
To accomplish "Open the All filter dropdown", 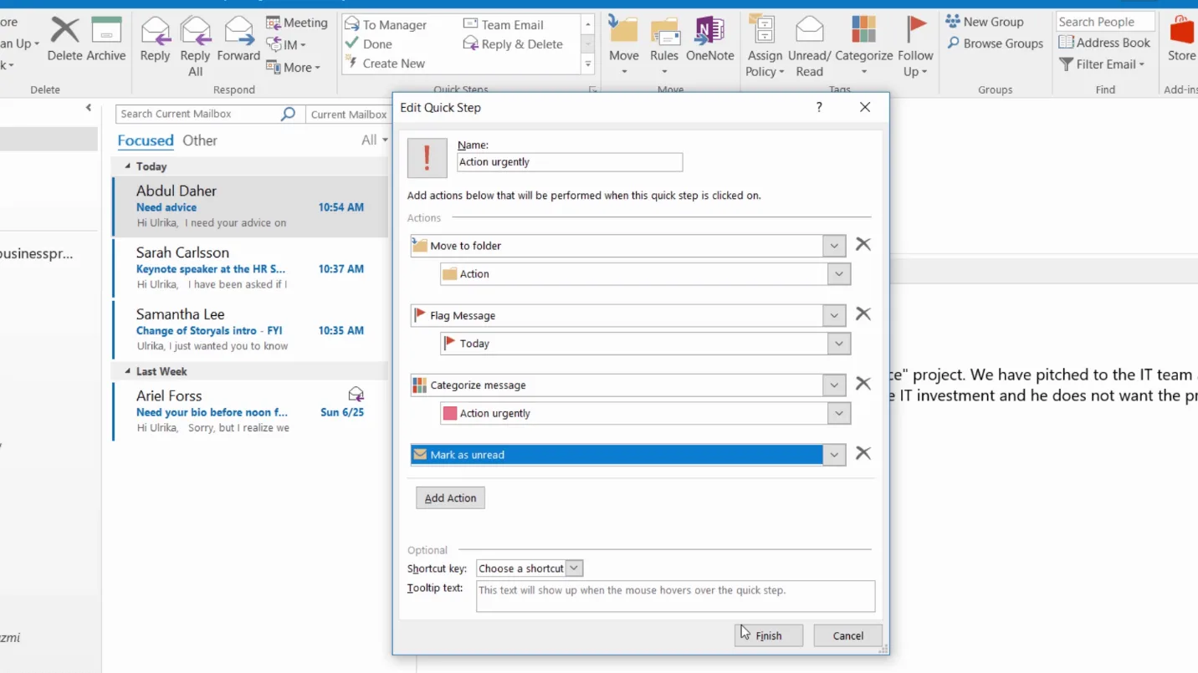I will coord(374,140).
